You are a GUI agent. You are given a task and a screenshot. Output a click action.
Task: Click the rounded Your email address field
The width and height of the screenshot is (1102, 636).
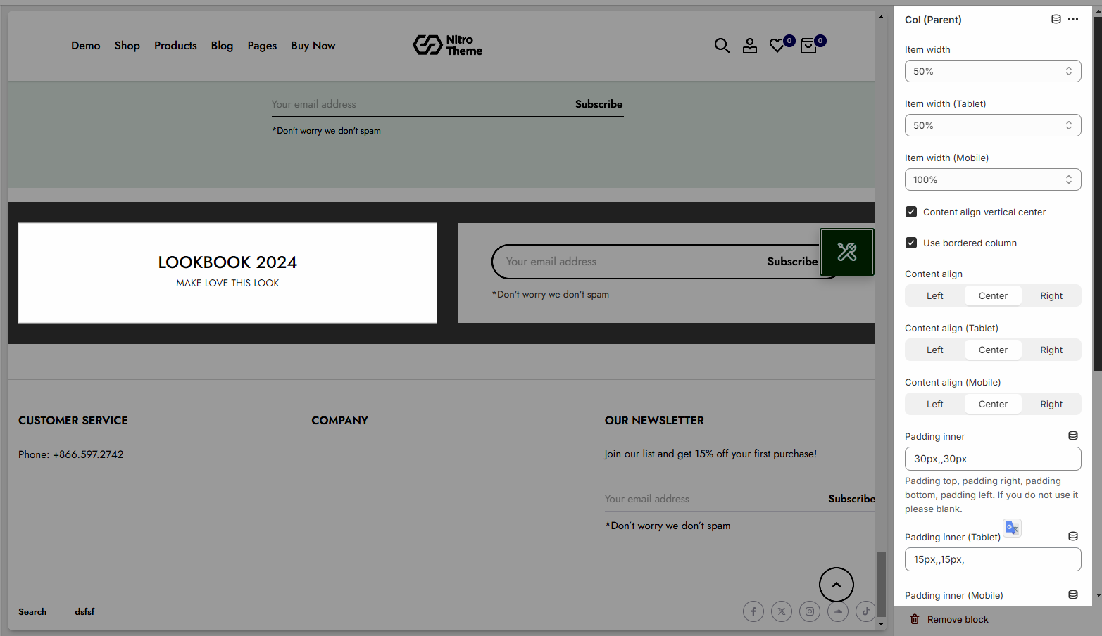coord(627,262)
